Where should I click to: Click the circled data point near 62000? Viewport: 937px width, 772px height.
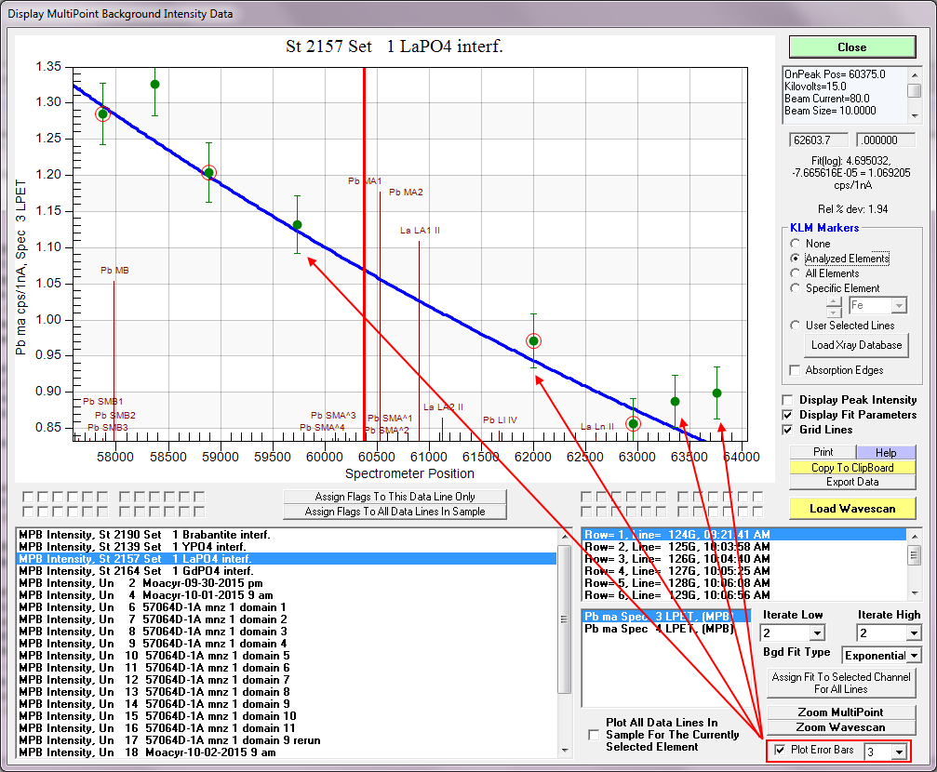click(x=533, y=341)
